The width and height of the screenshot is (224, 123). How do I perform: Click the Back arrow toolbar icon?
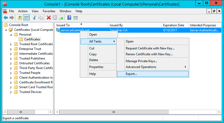(5, 18)
